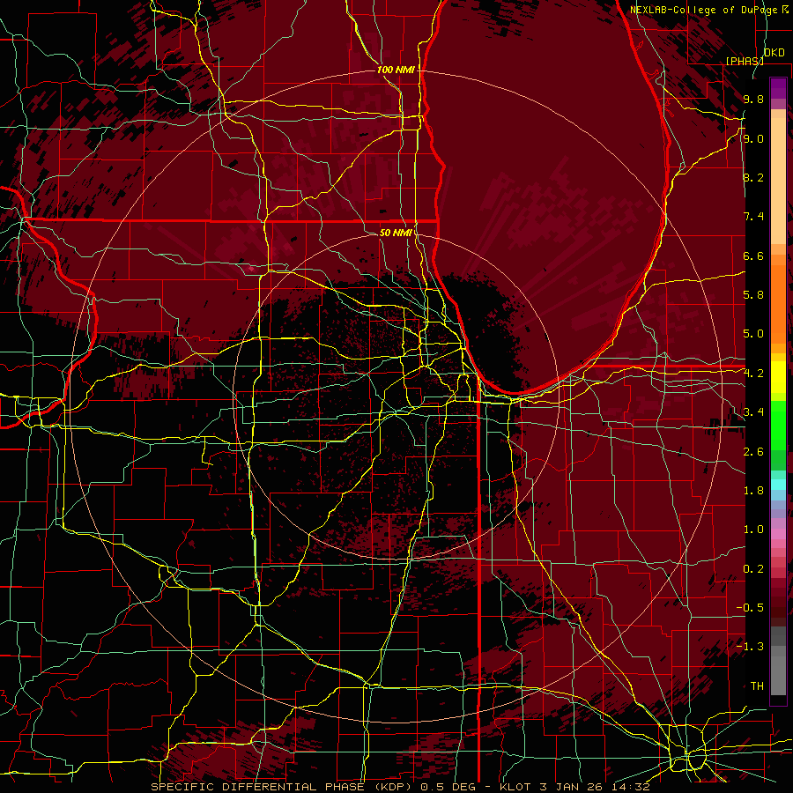Select the 9.0 value on the color scale

click(x=753, y=138)
